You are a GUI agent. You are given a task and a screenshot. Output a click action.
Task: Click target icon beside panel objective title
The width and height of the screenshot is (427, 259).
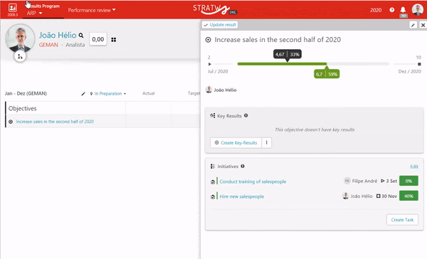[x=208, y=40]
